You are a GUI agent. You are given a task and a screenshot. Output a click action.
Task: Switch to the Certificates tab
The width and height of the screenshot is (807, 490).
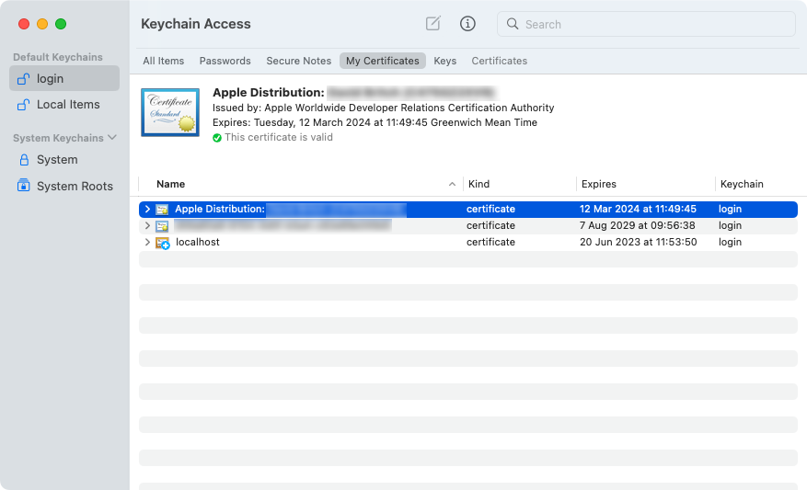point(500,61)
